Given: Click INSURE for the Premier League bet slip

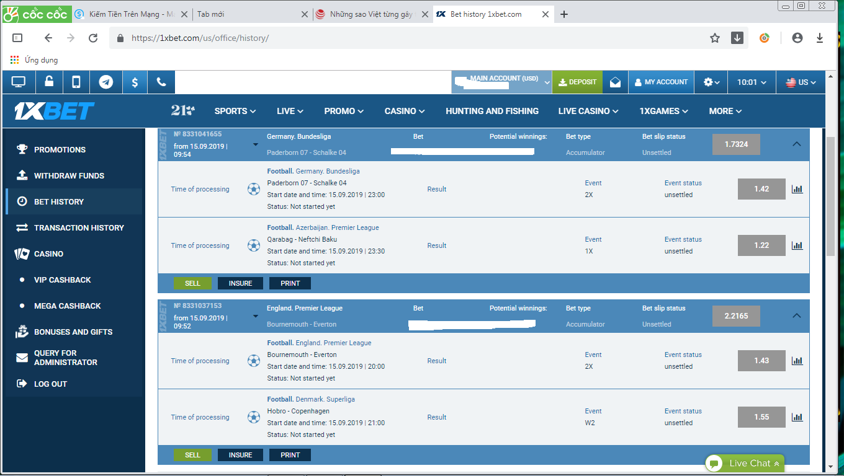Looking at the screenshot, I should pos(240,455).
